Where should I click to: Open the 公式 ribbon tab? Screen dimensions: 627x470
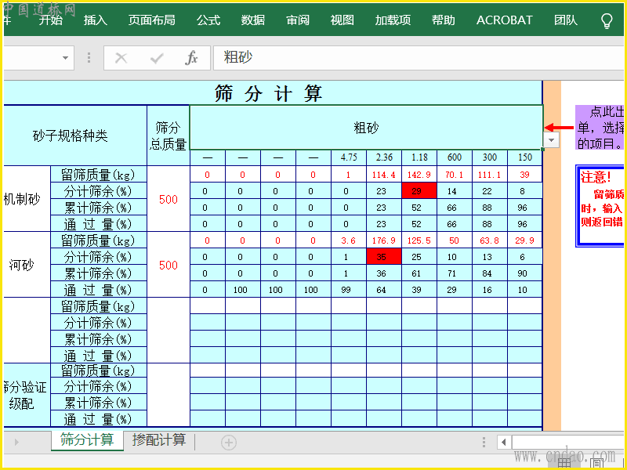(x=208, y=20)
